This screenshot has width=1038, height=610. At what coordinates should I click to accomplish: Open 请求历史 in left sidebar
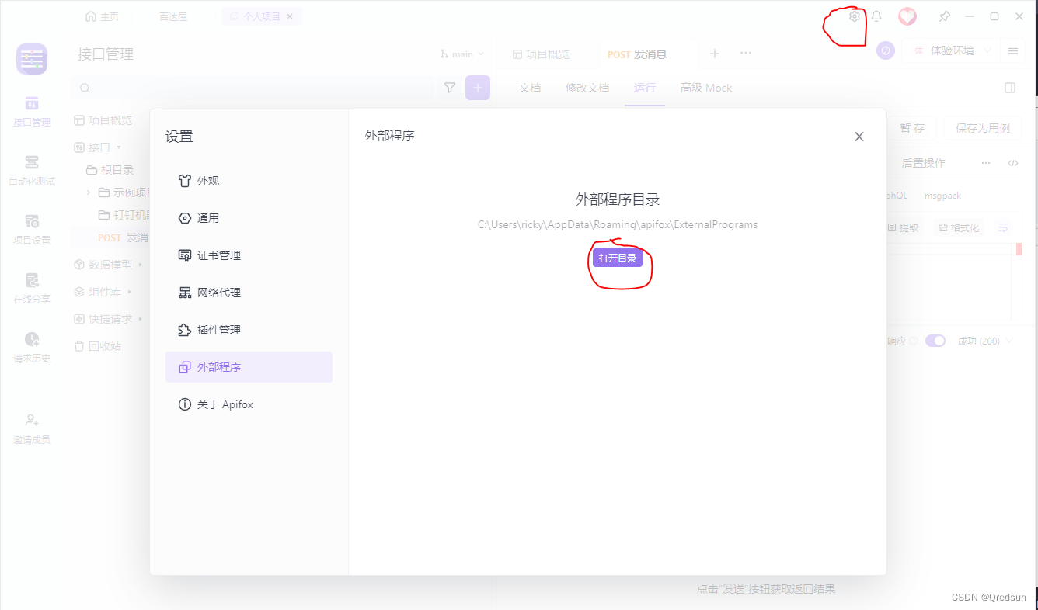[x=32, y=348]
